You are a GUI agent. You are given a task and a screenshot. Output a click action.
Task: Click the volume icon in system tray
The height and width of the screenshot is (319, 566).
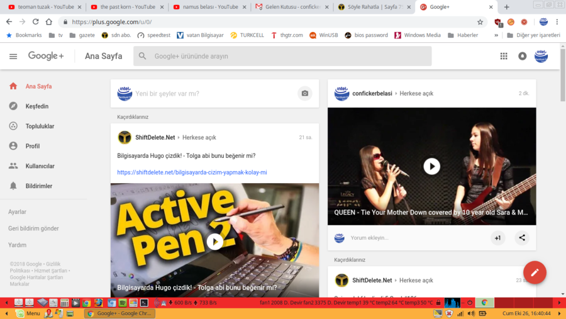(471, 313)
